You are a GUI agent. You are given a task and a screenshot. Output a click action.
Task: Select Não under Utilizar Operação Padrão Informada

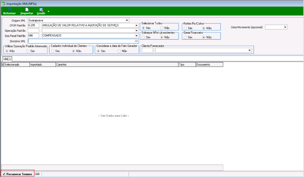(x=7, y=51)
